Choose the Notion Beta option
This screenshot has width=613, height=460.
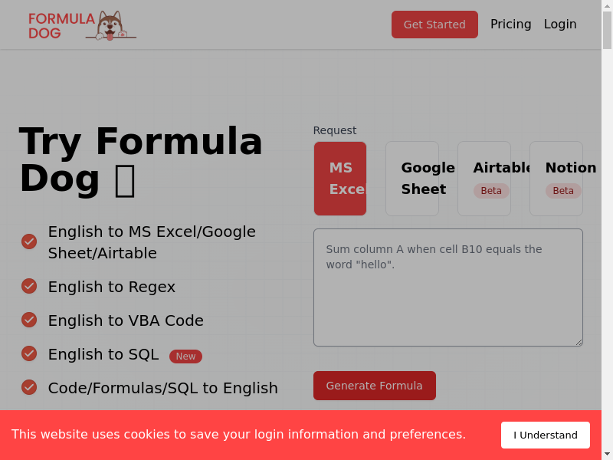coord(556,179)
